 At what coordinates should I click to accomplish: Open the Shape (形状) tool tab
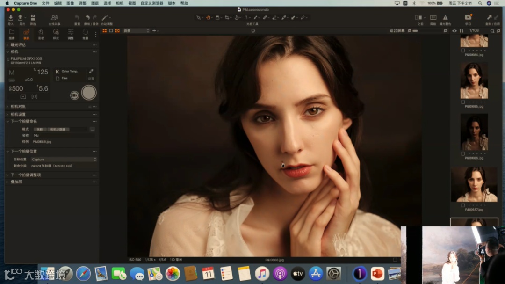[41, 34]
